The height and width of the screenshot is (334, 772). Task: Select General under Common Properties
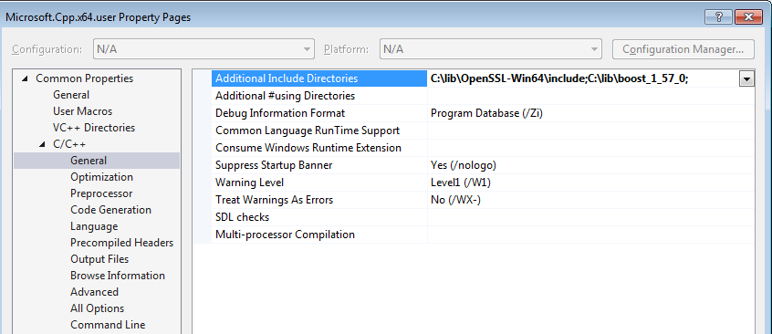coord(71,95)
